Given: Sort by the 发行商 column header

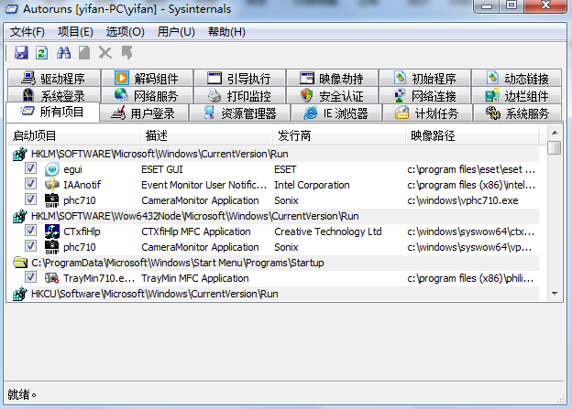Looking at the screenshot, I should 339,135.
